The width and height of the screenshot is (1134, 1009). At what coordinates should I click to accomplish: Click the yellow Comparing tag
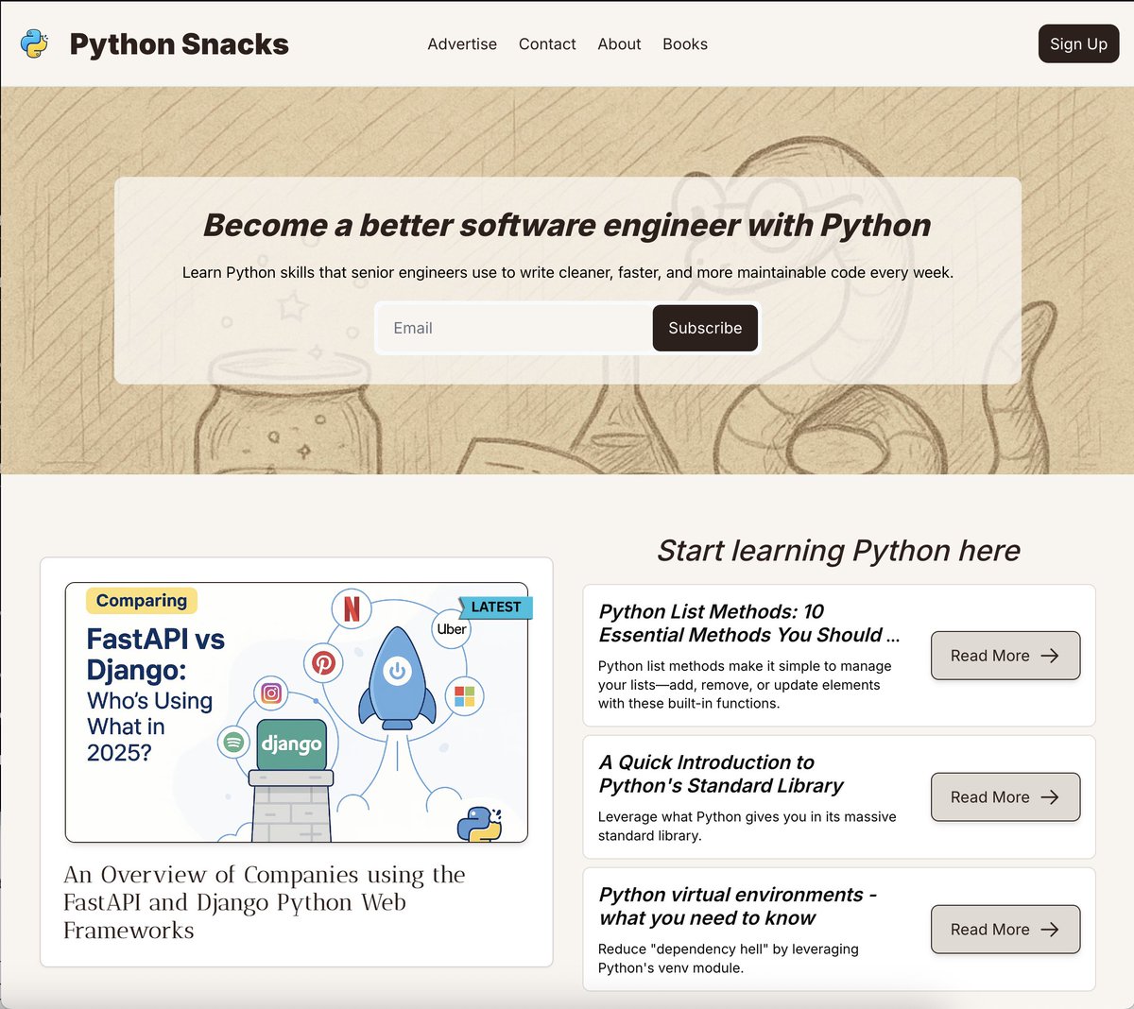[142, 600]
